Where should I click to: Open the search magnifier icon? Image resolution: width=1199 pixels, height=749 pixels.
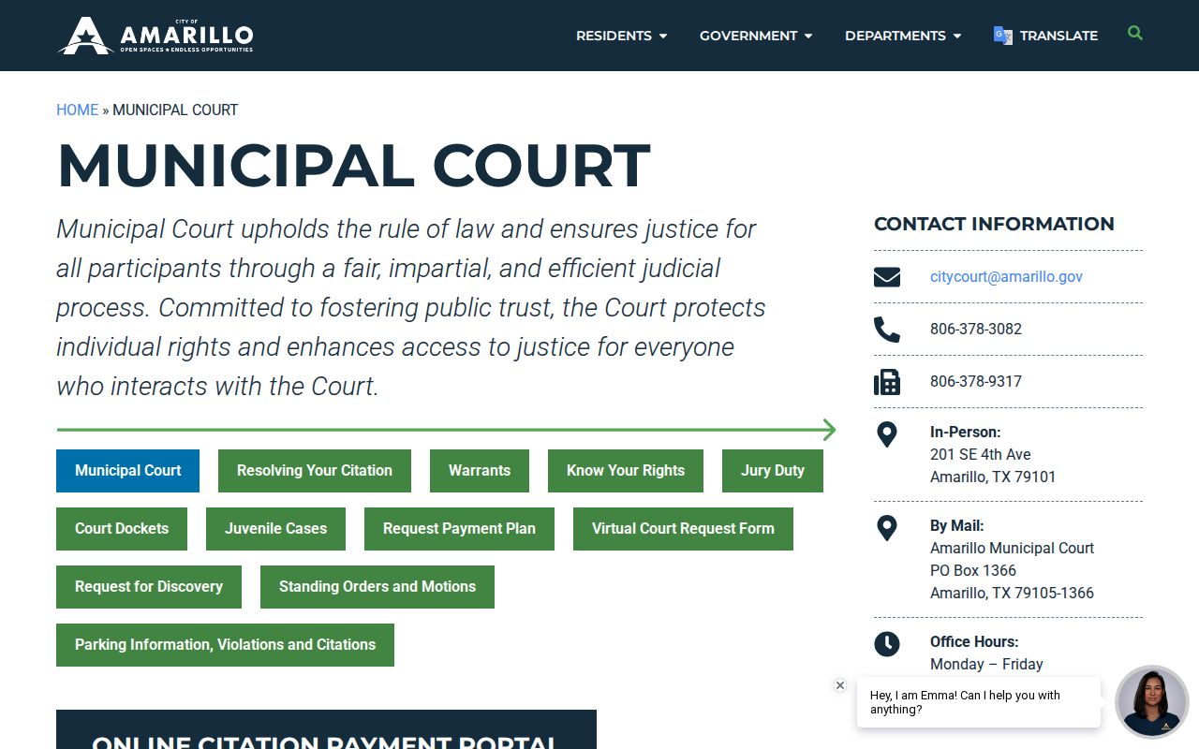pos(1135,34)
